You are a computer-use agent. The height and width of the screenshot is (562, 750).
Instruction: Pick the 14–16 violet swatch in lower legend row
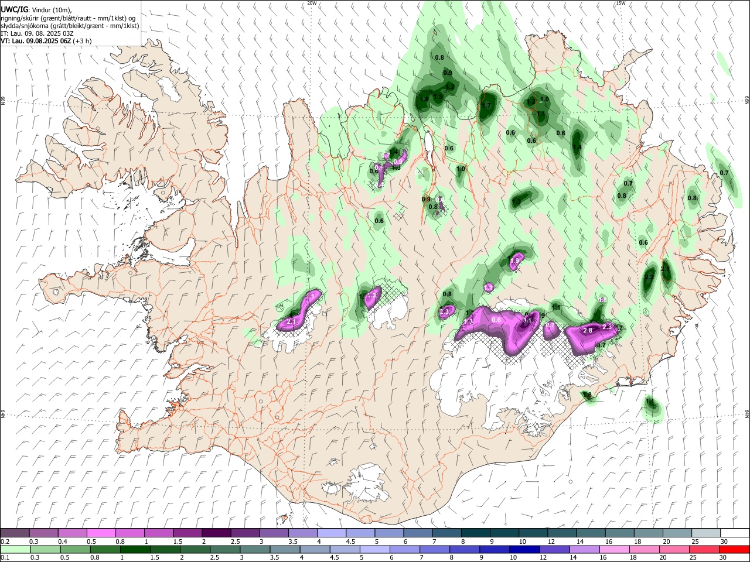click(584, 550)
